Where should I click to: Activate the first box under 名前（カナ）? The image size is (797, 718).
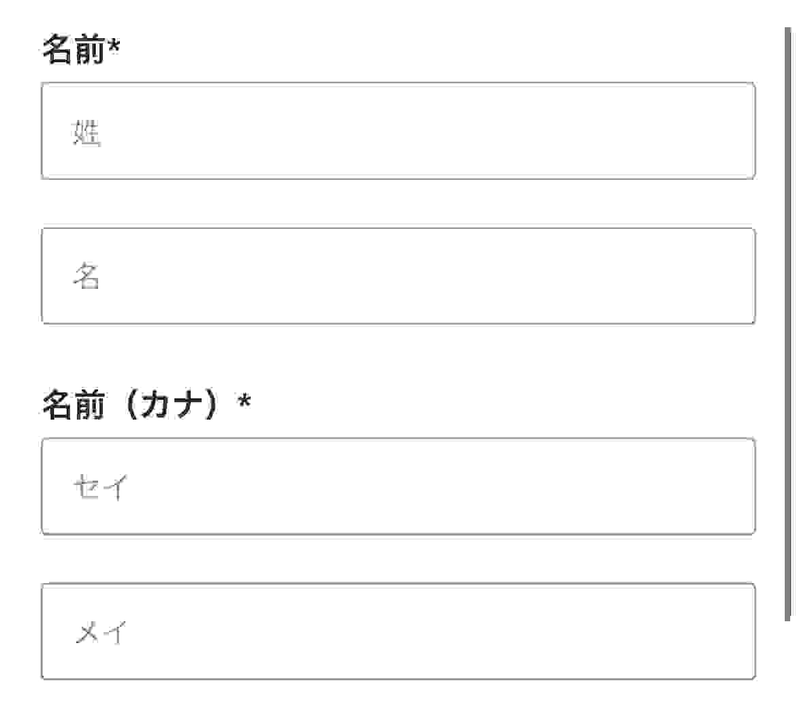(398, 486)
